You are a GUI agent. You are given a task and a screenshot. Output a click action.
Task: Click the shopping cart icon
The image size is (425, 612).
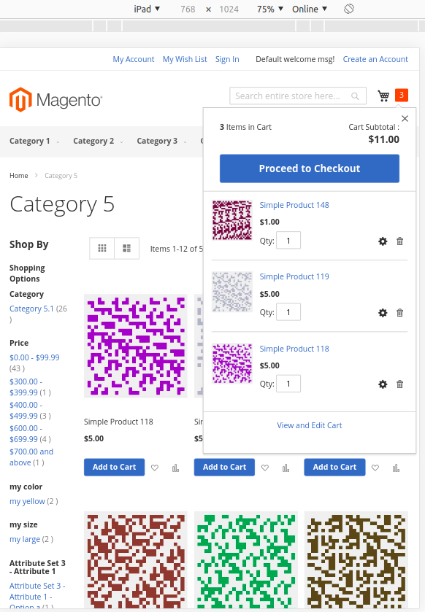tap(383, 96)
